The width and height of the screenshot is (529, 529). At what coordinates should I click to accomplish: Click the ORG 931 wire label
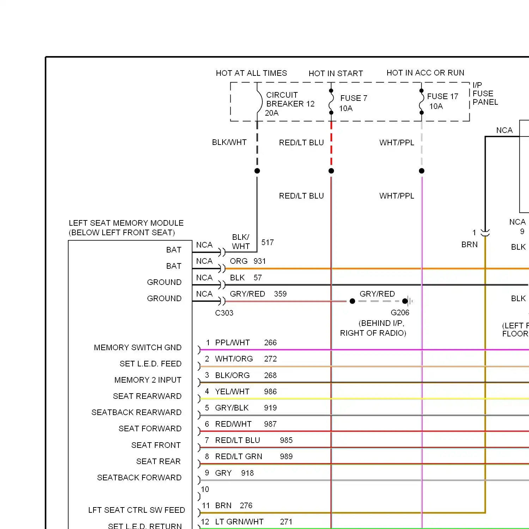pyautogui.click(x=248, y=261)
